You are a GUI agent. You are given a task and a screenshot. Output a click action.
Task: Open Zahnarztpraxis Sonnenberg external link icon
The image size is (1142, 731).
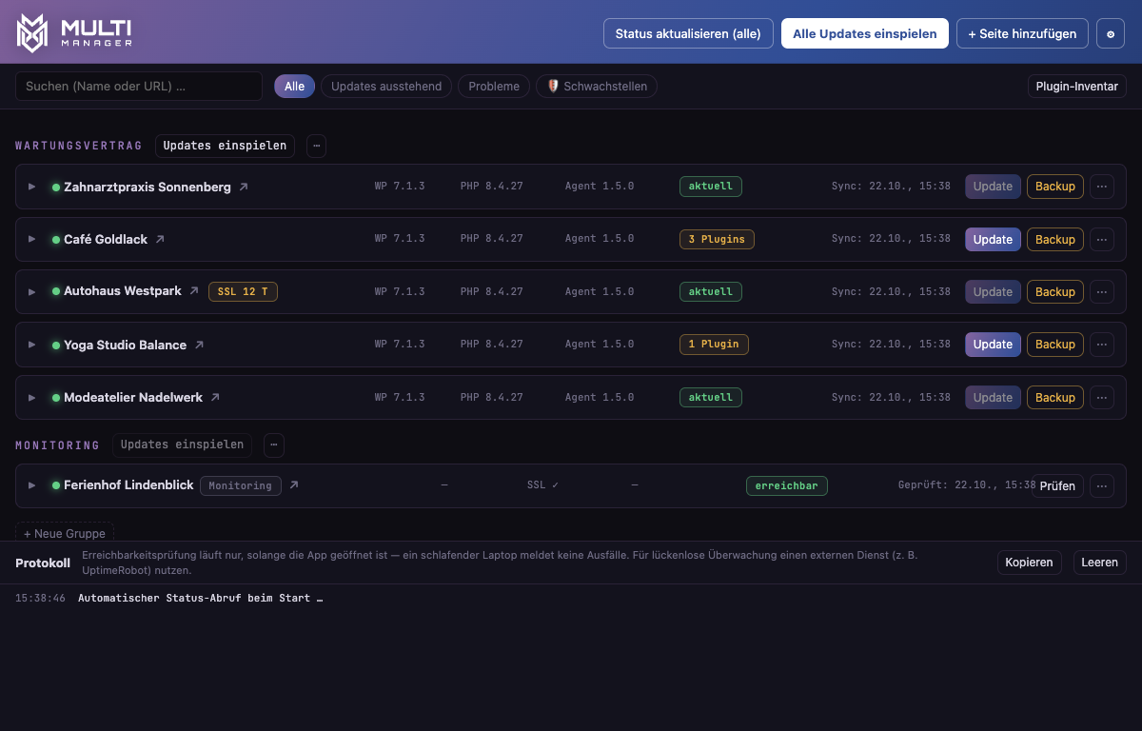click(244, 188)
